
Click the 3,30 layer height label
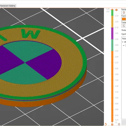pyautogui.click(x=117, y=16)
